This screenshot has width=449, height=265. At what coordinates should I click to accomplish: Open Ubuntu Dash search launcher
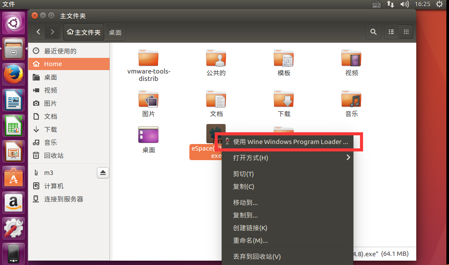point(14,23)
